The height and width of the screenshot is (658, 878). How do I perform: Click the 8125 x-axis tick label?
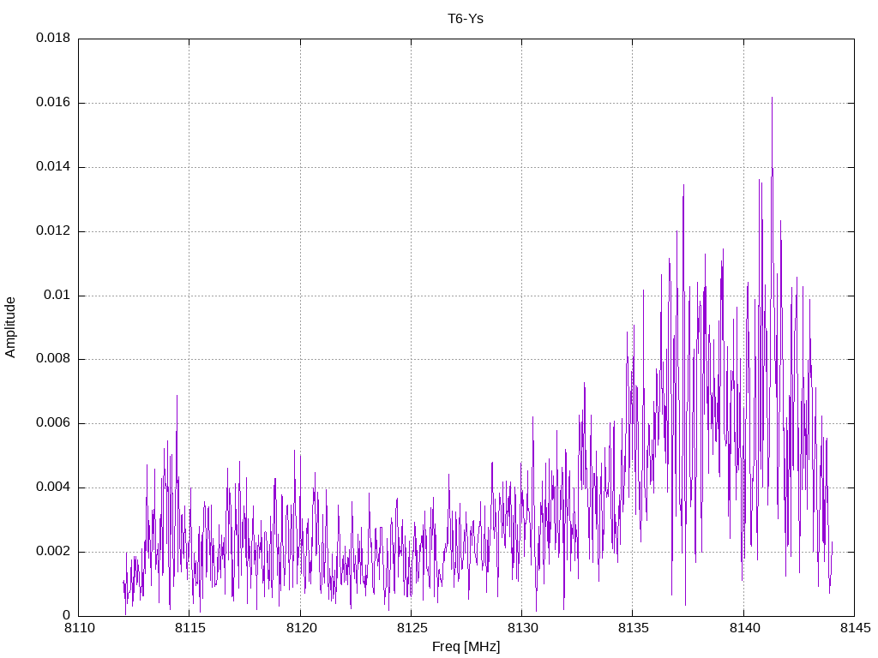pos(412,628)
